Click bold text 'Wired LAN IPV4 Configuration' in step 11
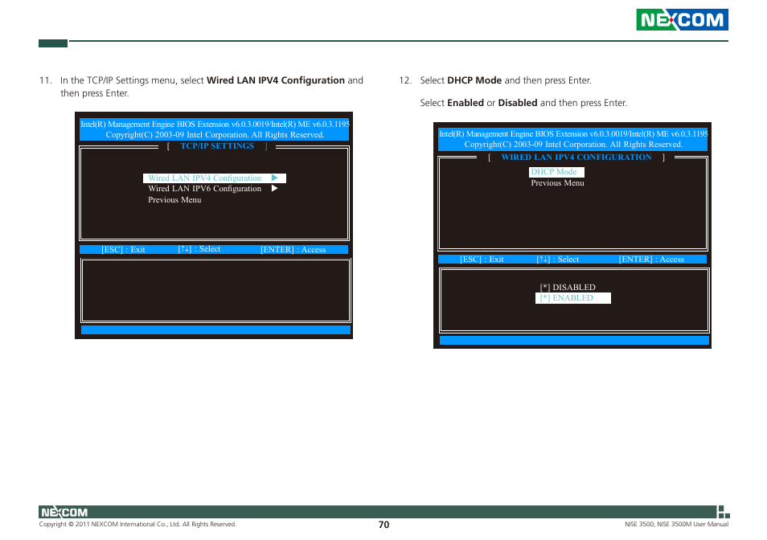 [276, 80]
